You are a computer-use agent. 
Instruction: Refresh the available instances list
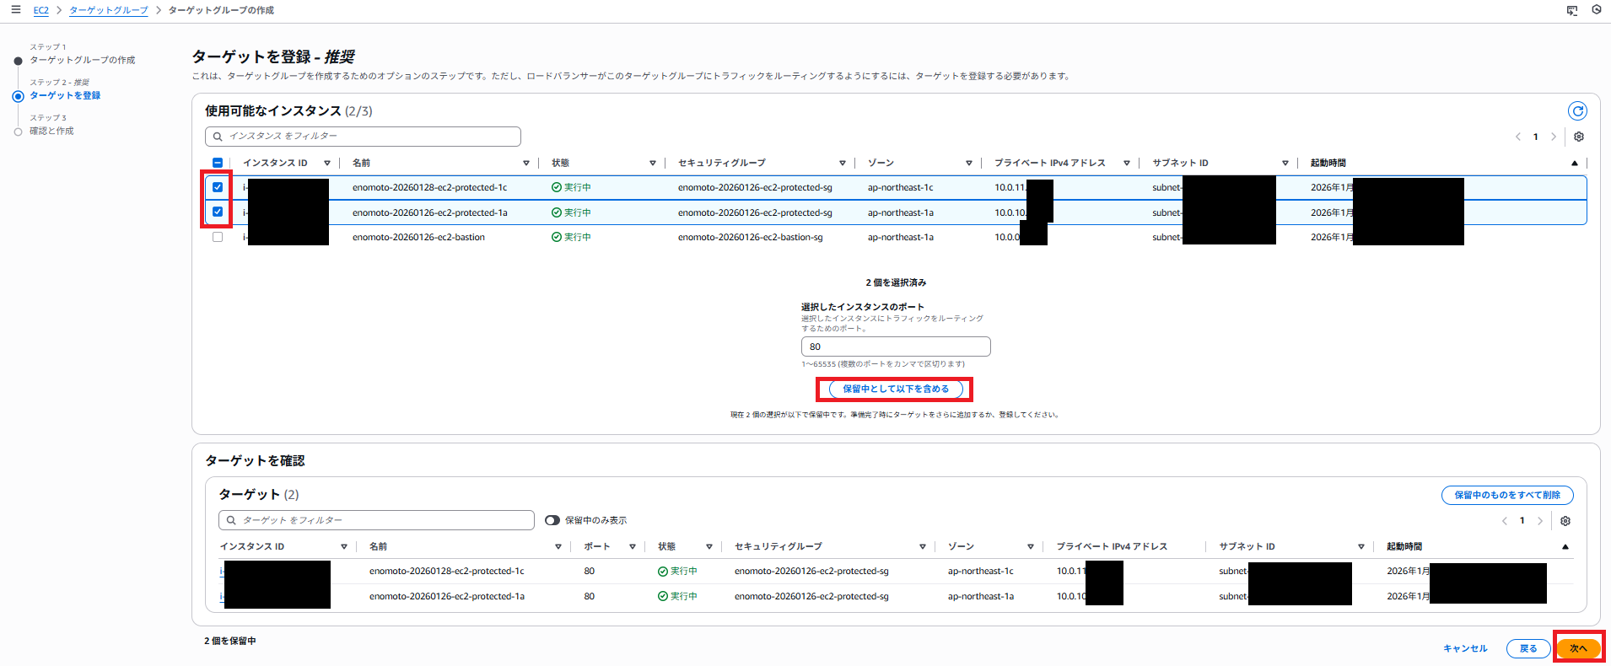pyautogui.click(x=1577, y=111)
